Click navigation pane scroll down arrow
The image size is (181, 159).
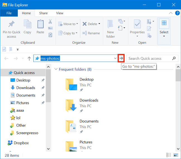click(x=48, y=149)
